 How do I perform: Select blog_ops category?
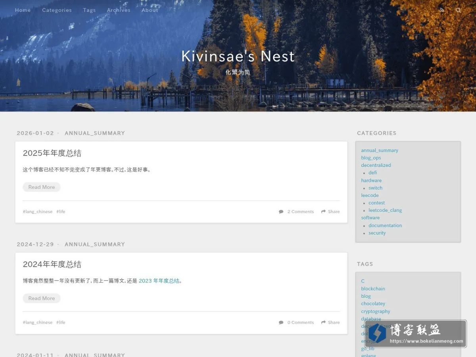point(371,158)
